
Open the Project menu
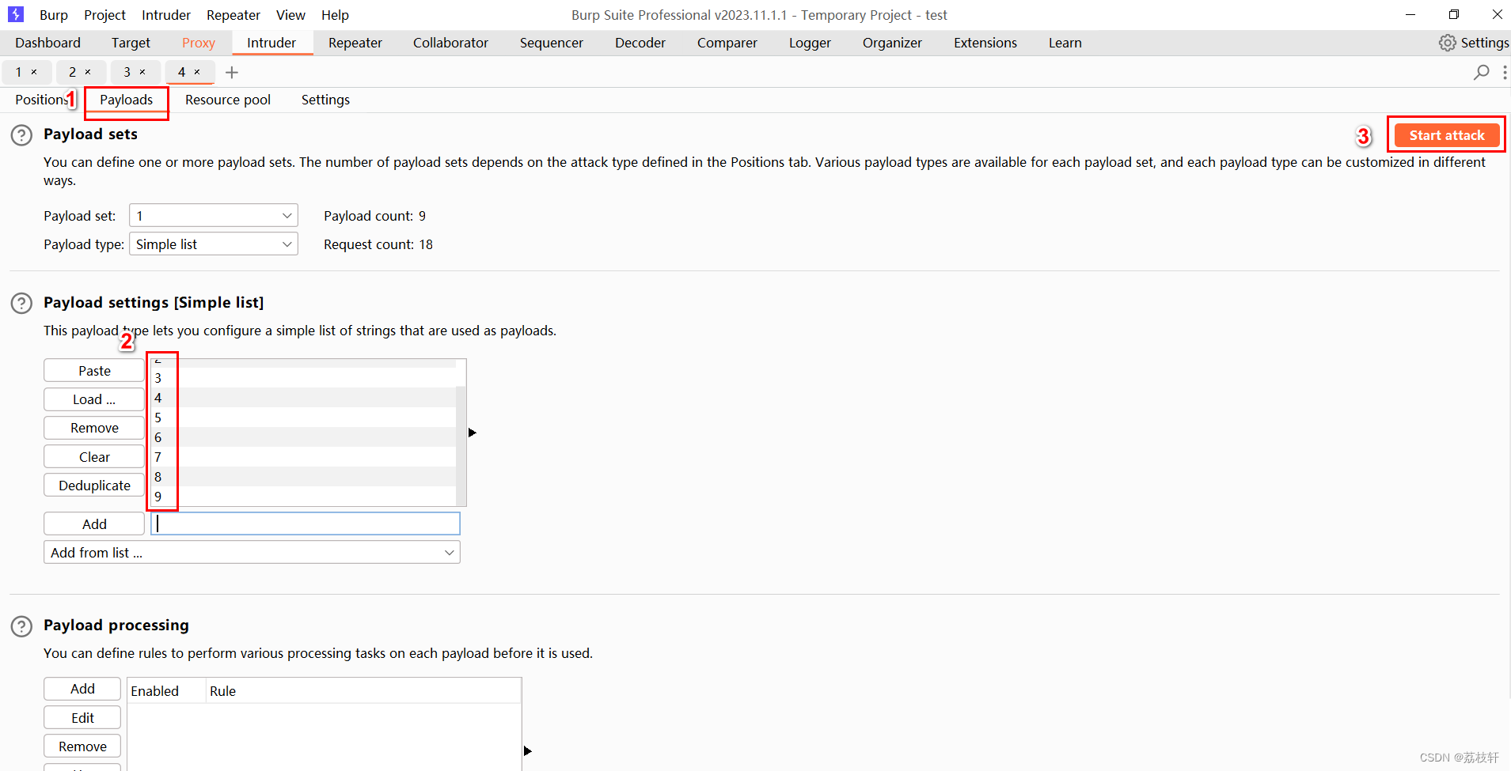click(104, 15)
